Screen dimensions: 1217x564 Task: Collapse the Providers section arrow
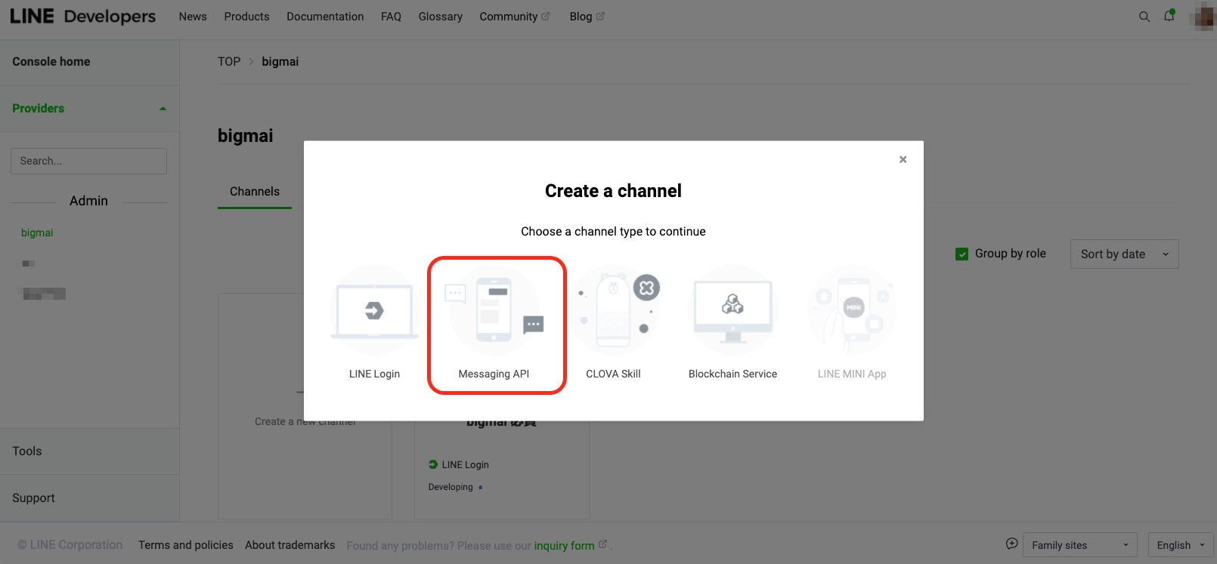click(163, 109)
